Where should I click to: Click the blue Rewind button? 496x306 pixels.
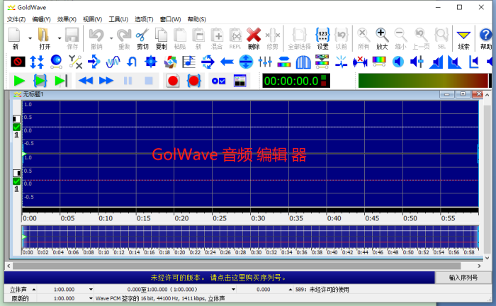[x=86, y=81]
